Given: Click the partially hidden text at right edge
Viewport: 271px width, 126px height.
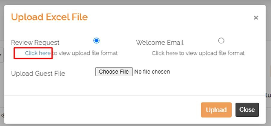Looking at the screenshot, I should [x=269, y=94].
